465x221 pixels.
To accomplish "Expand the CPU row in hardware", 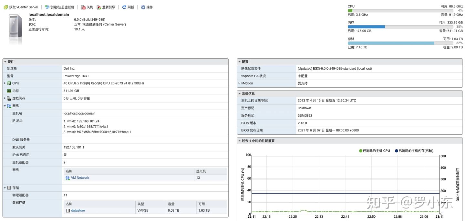I will pyautogui.click(x=5, y=83).
